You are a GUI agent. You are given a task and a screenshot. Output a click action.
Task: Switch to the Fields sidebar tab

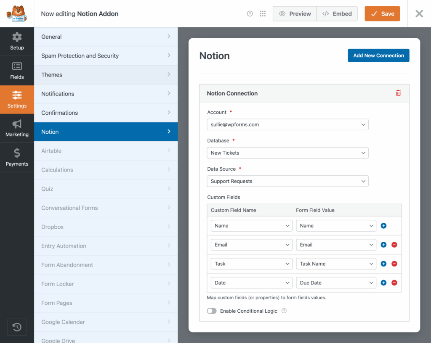click(x=17, y=71)
